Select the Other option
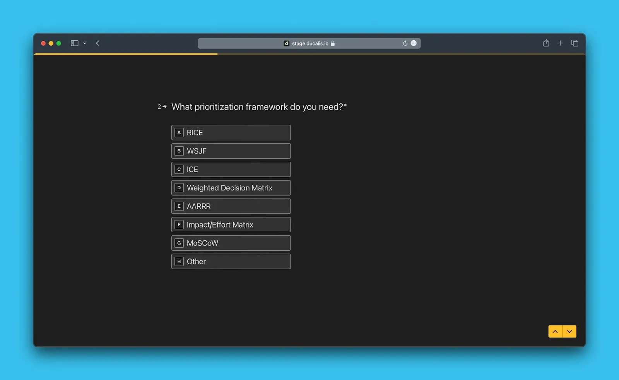619x380 pixels. (231, 262)
